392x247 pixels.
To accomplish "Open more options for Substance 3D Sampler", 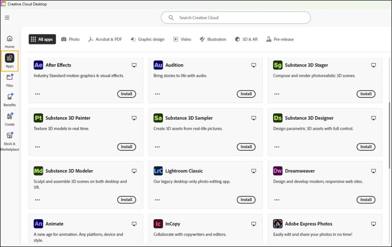I will click(157, 147).
